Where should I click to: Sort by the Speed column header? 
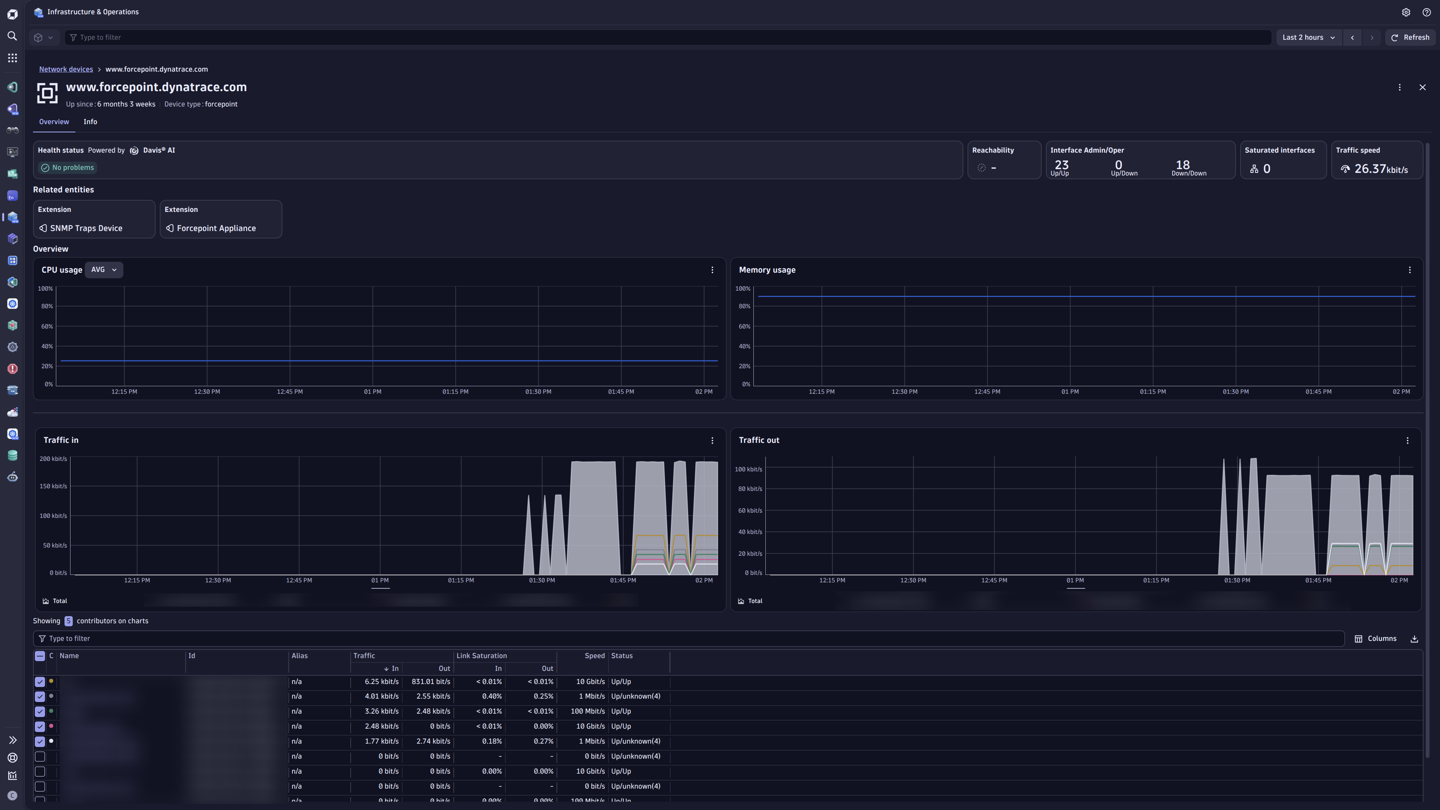(x=595, y=656)
